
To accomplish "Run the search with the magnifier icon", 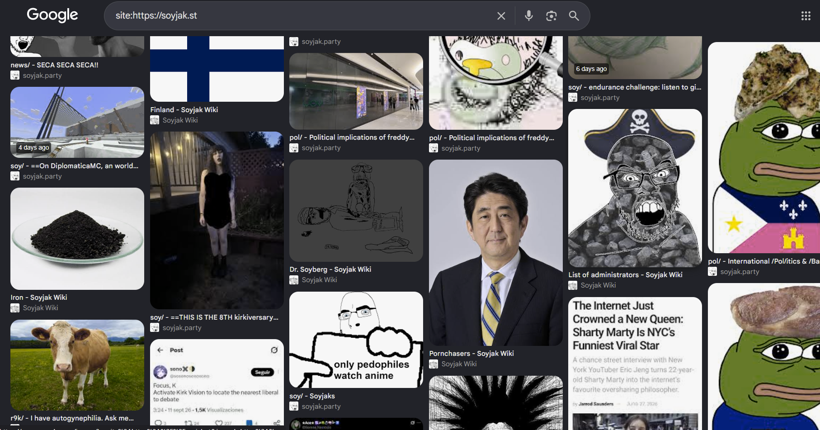I will pos(574,16).
